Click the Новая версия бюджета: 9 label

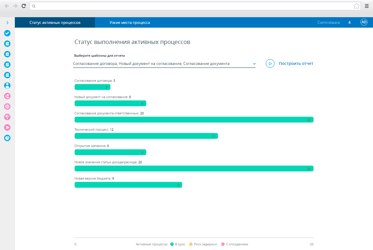[x=94, y=178]
